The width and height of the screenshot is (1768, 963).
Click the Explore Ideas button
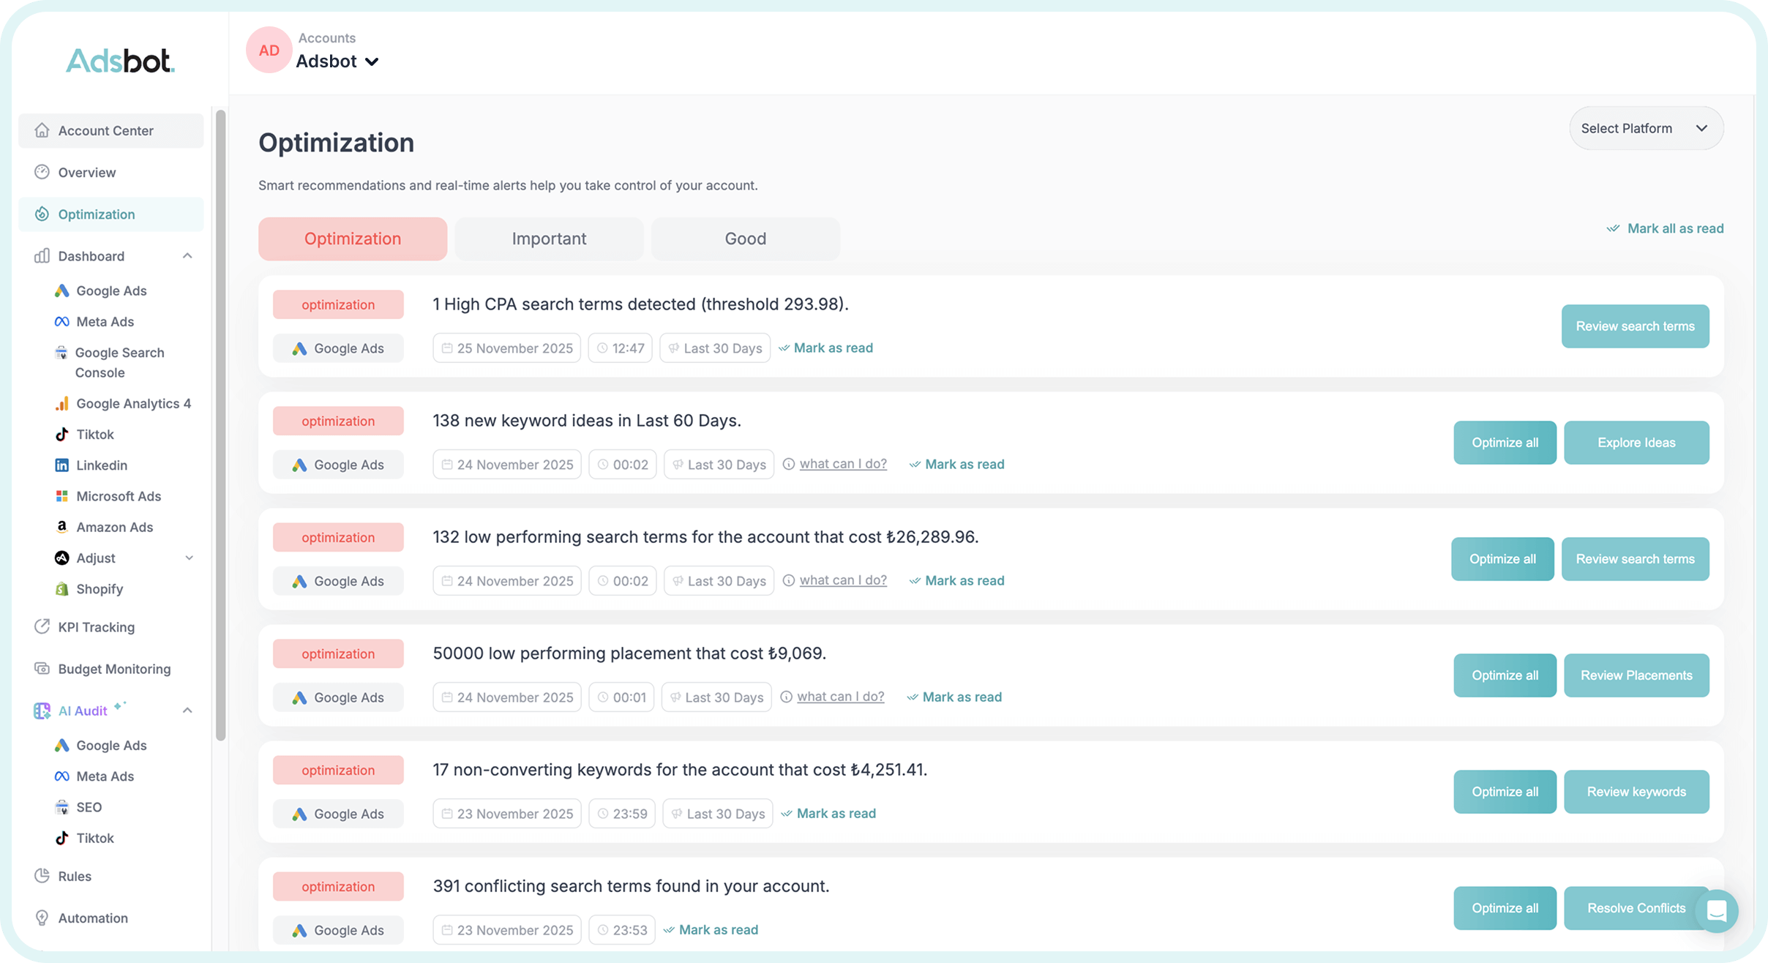pyautogui.click(x=1636, y=443)
